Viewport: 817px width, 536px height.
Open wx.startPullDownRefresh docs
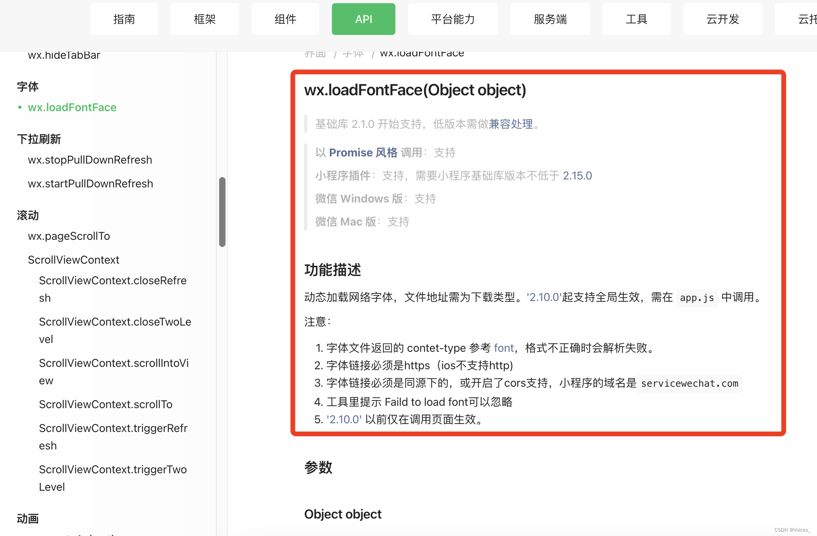click(x=91, y=183)
